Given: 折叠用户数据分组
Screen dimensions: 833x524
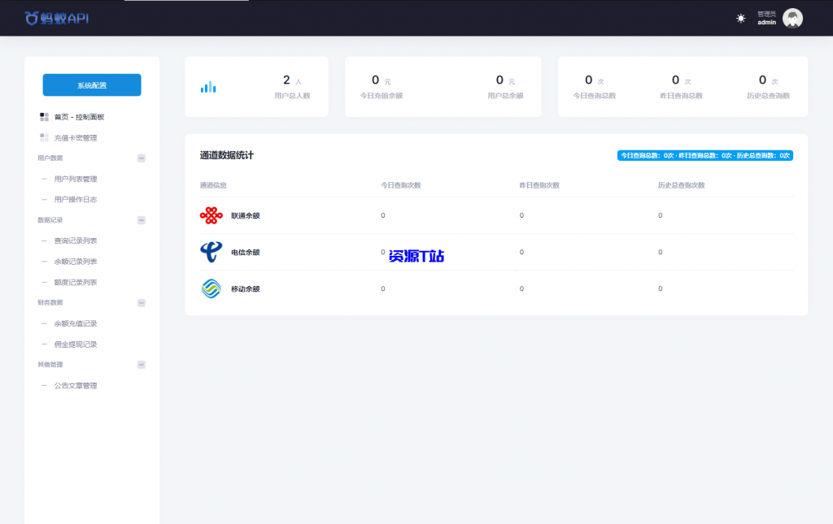Looking at the screenshot, I should tap(142, 158).
